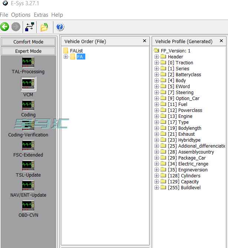Close the Vehicle Order (File) panel
The width and height of the screenshot is (228, 248).
[x=145, y=41]
